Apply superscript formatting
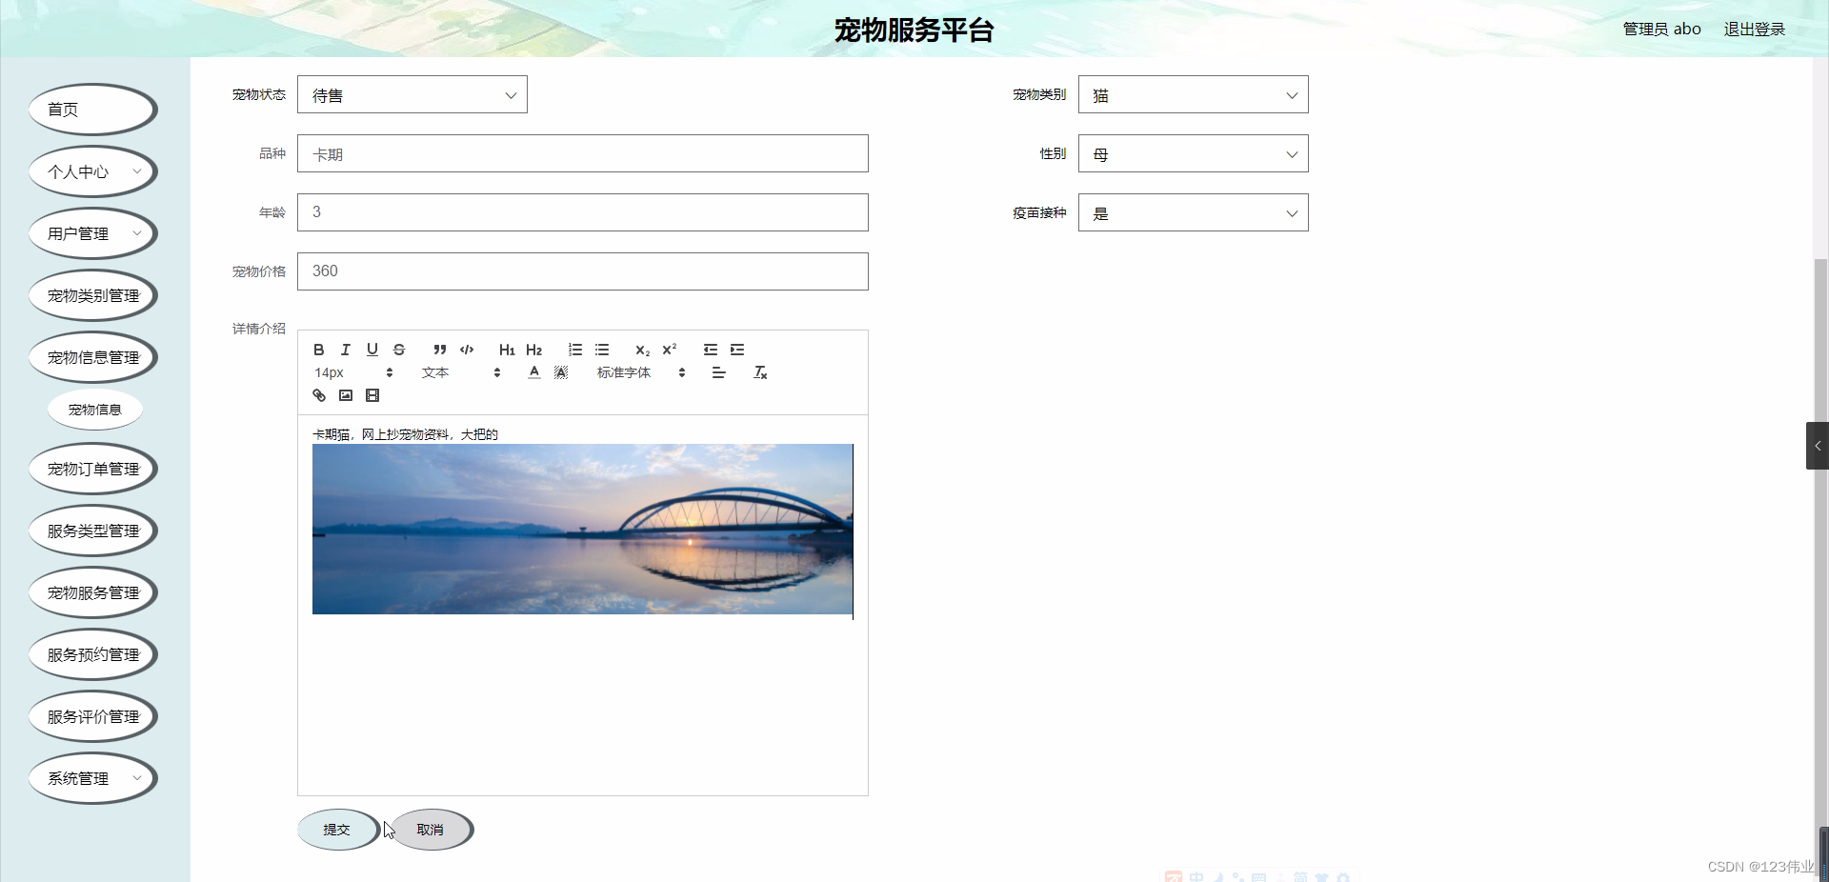The image size is (1829, 882). coord(670,350)
